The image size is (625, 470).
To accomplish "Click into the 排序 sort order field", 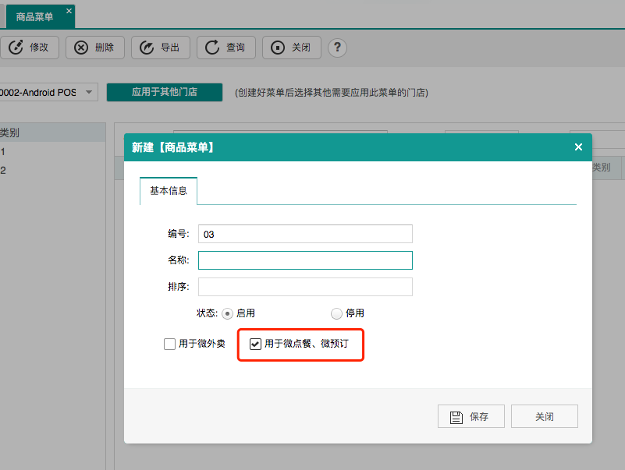I will coord(305,287).
